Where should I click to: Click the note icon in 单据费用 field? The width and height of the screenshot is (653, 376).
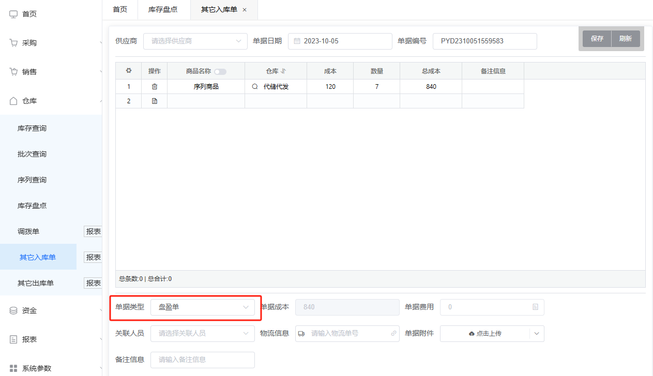(x=535, y=307)
